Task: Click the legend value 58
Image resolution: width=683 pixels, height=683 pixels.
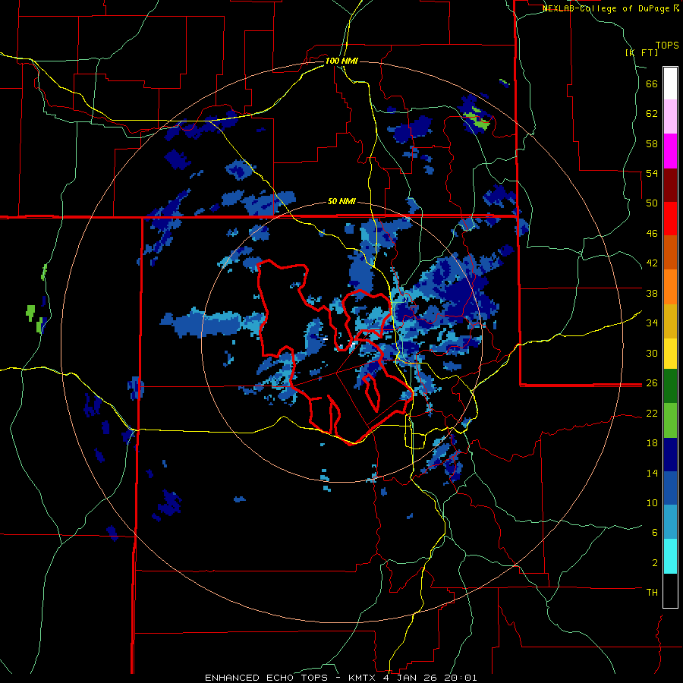Action: 652,143
